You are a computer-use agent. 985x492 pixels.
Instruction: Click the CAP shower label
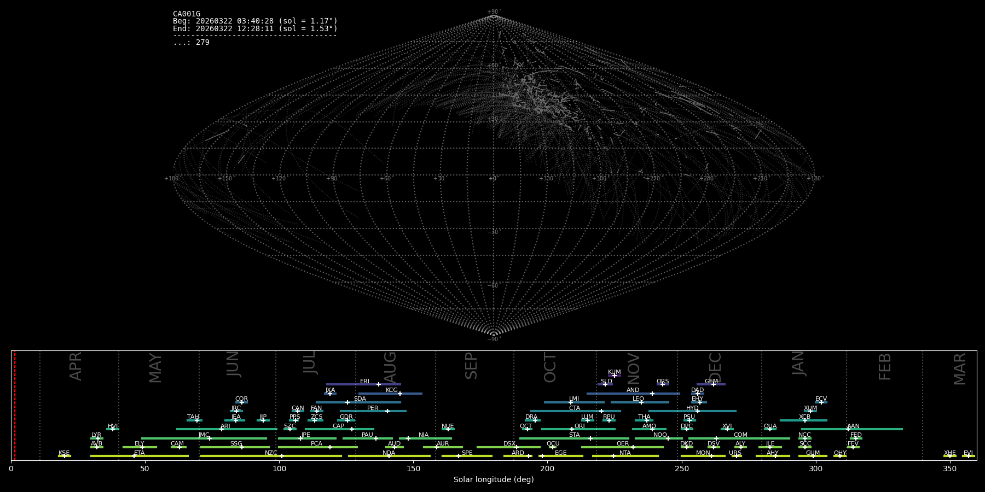(x=339, y=426)
